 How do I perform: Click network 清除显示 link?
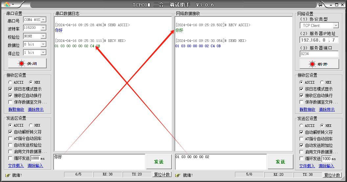pos(327,110)
